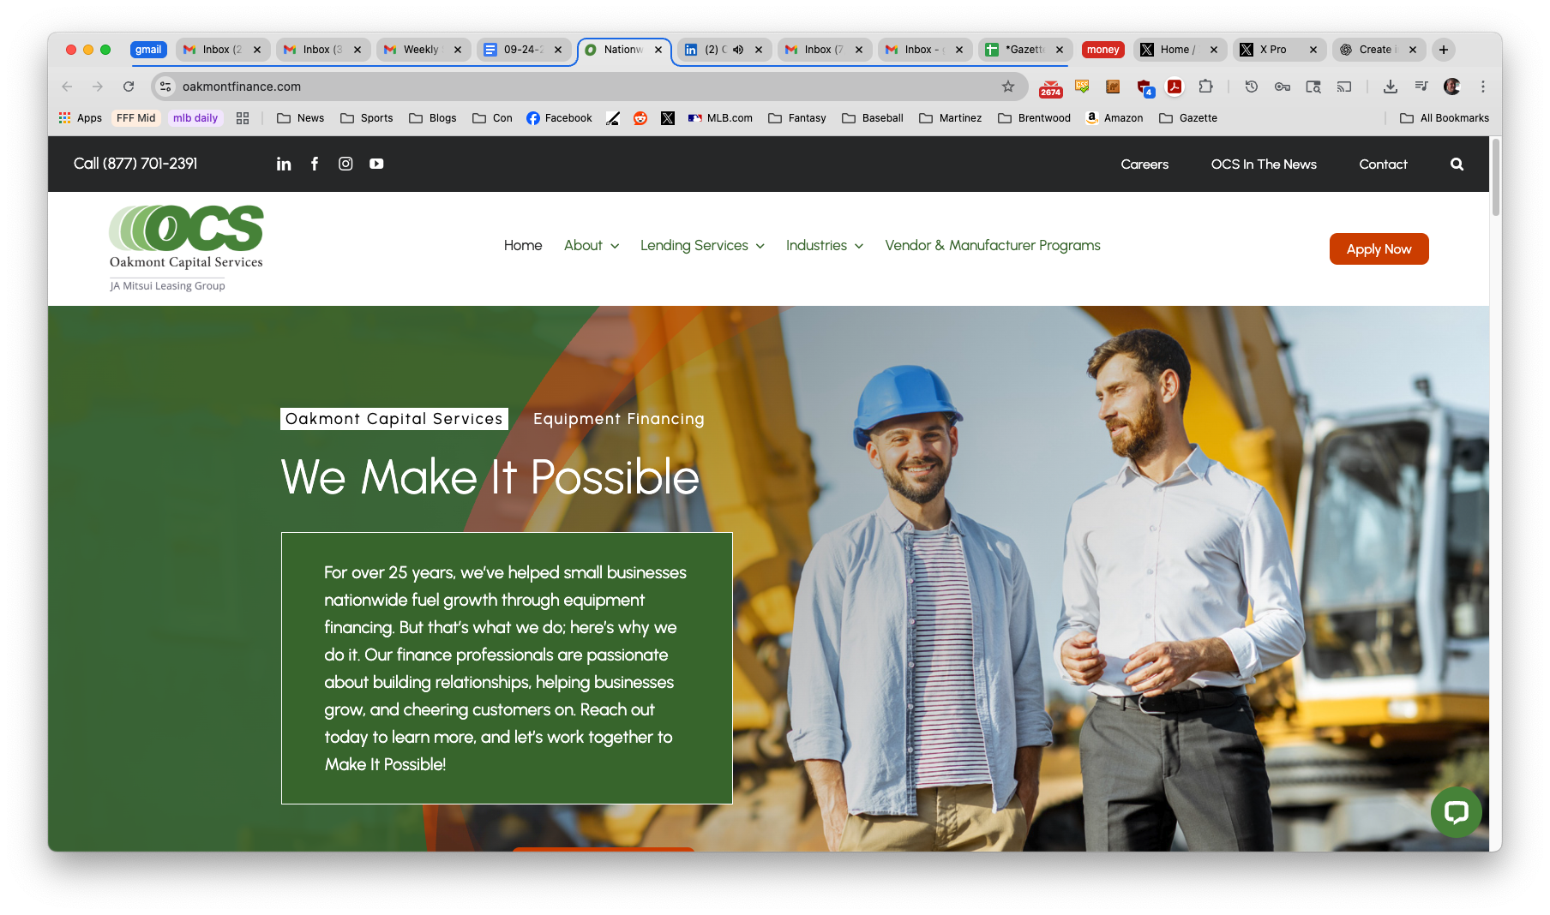Viewport: 1550px width, 915px height.
Task: Click the page's vertical scrollbar
Action: click(1495, 178)
